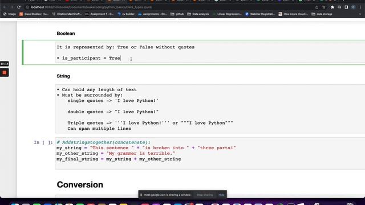Open the Case Studies bookmark
The height and width of the screenshot is (205, 365).
tap(34, 14)
